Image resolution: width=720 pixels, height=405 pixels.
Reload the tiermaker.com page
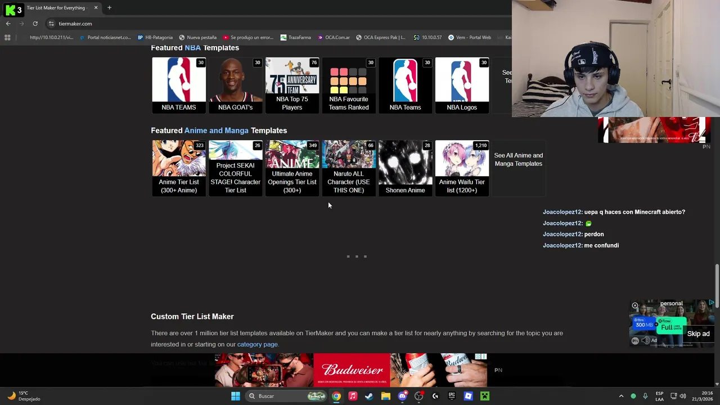tap(35, 24)
